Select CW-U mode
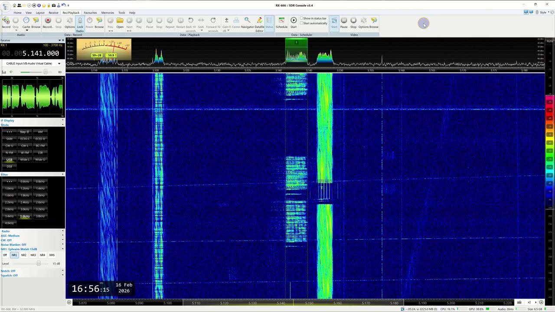 click(9, 146)
